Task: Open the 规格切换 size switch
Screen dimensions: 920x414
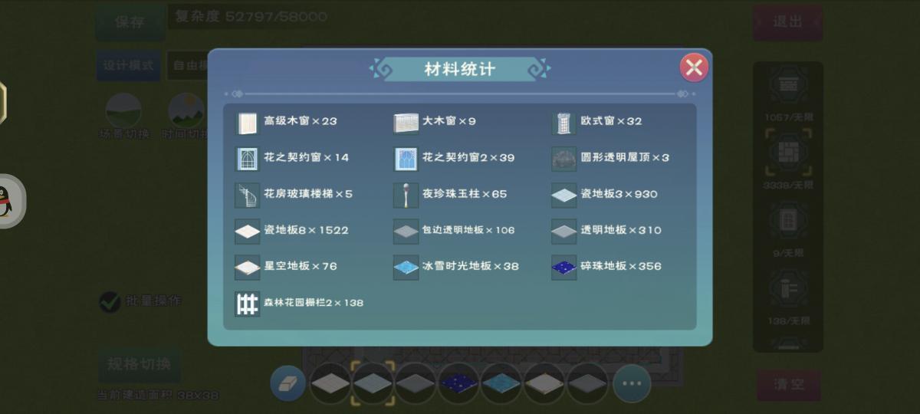Action: [x=139, y=365]
